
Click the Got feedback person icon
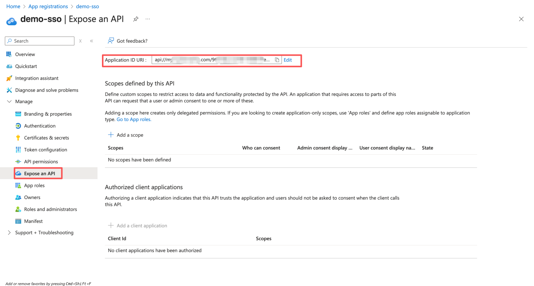111,41
